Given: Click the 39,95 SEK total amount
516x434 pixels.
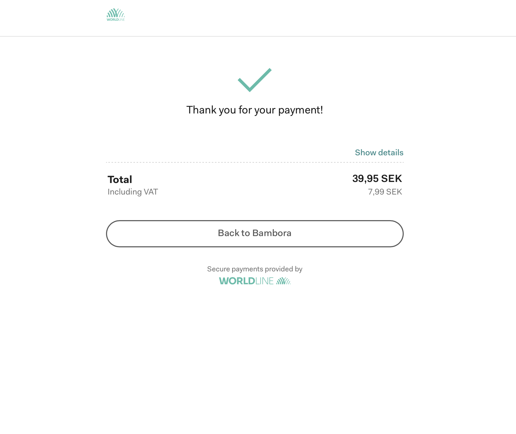Looking at the screenshot, I should 377,179.
